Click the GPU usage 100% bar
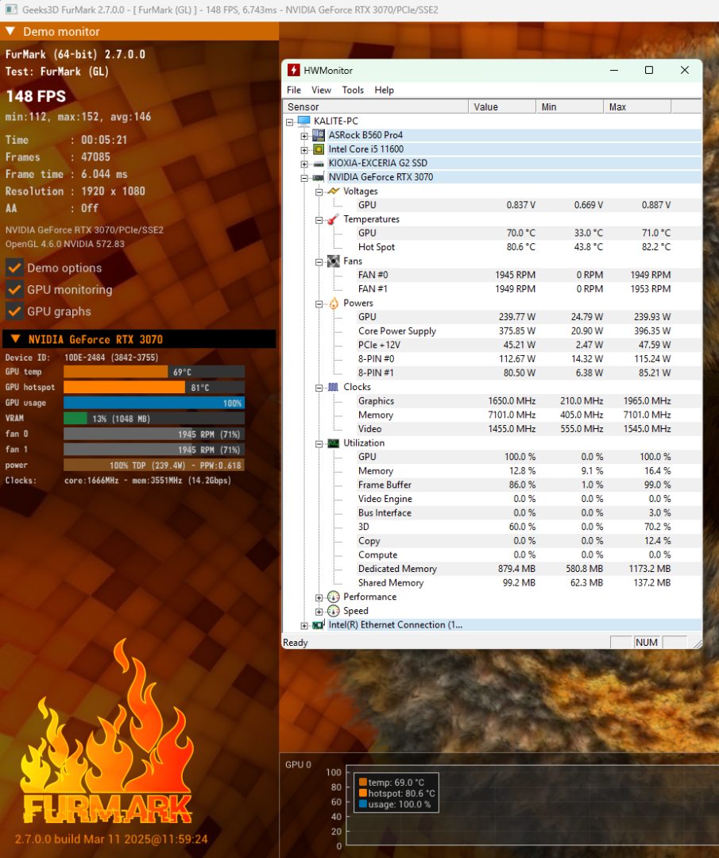The height and width of the screenshot is (858, 719). click(154, 403)
